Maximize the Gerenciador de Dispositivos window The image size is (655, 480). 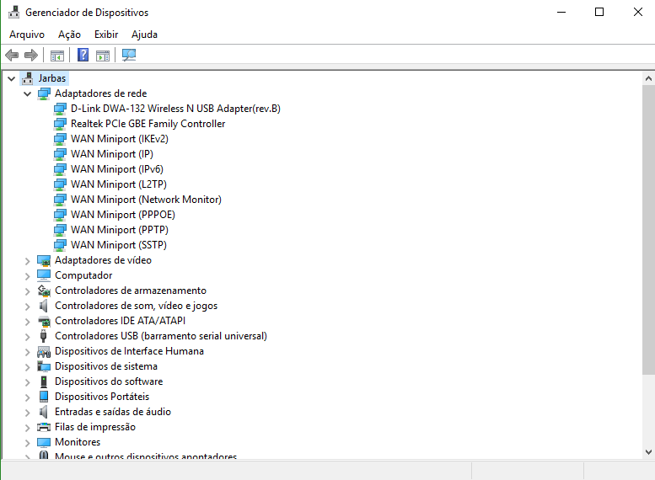coord(599,12)
